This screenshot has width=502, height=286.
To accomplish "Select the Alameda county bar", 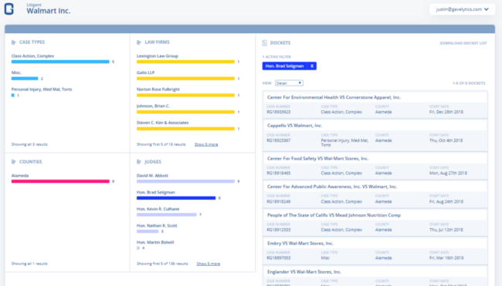I will click(60, 181).
